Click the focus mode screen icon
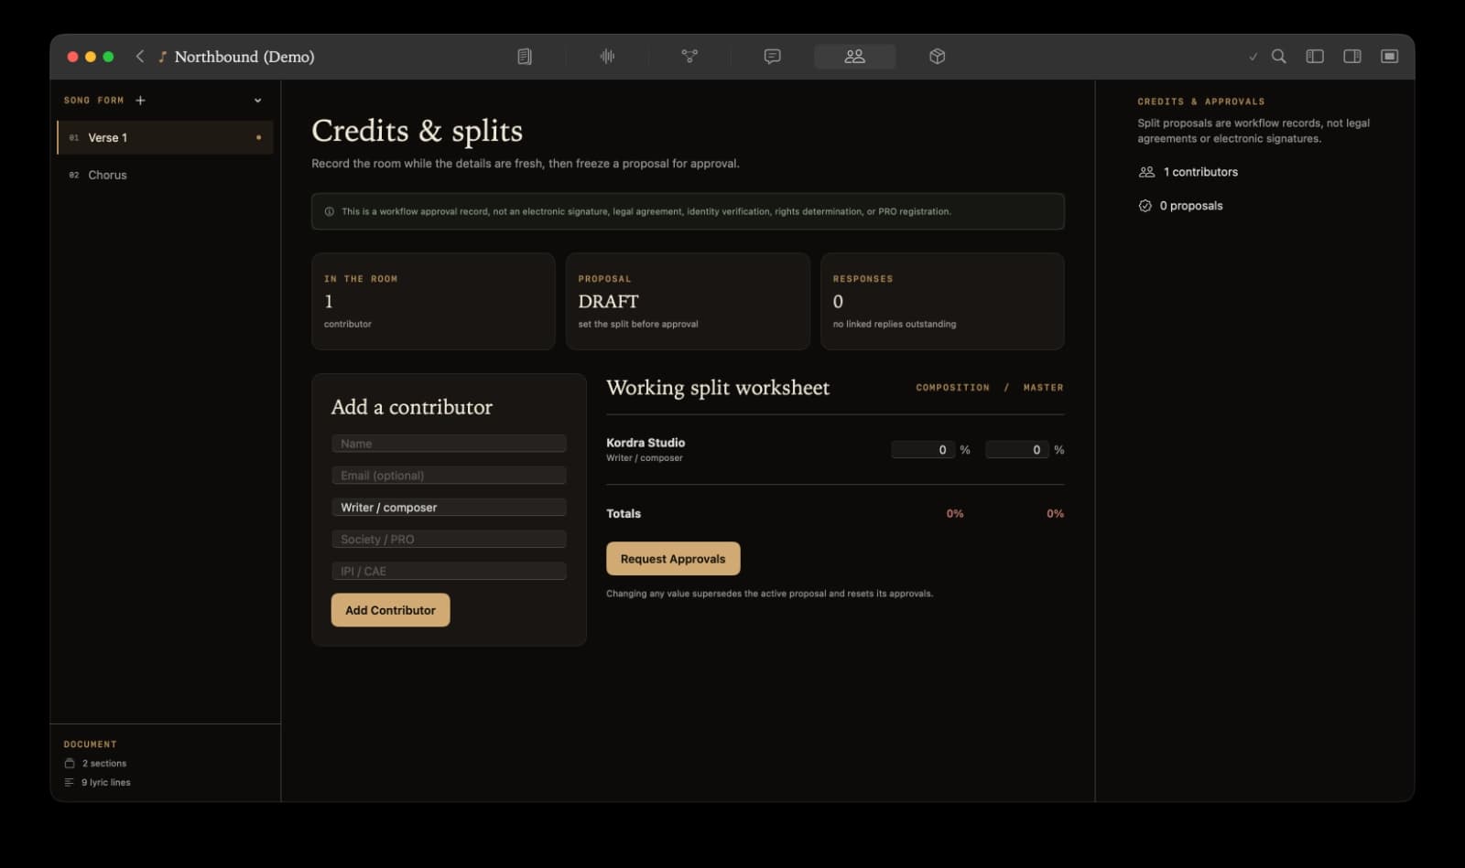The height and width of the screenshot is (868, 1465). 1389,57
